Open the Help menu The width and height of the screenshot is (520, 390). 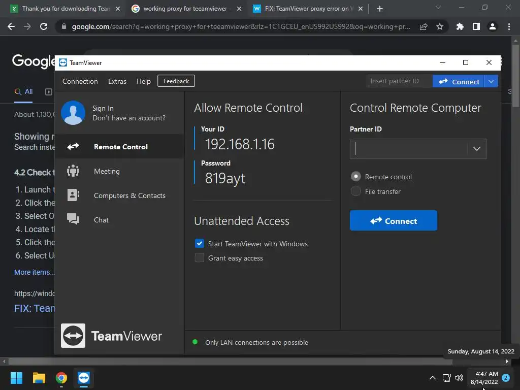[x=144, y=81]
